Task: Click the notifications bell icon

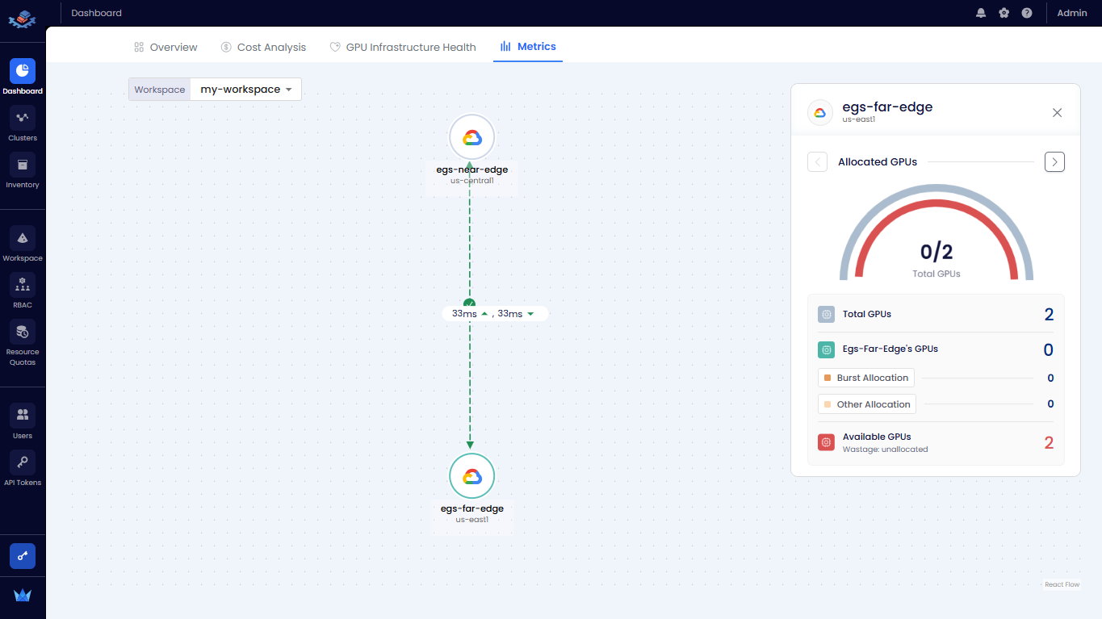Action: [x=981, y=13]
